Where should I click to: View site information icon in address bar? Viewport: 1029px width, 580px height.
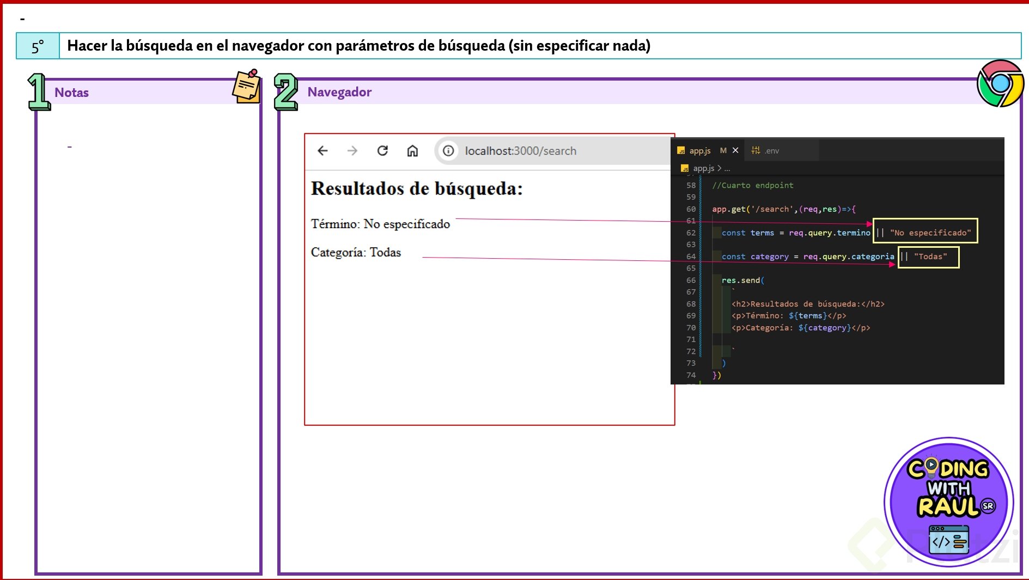[x=448, y=151]
